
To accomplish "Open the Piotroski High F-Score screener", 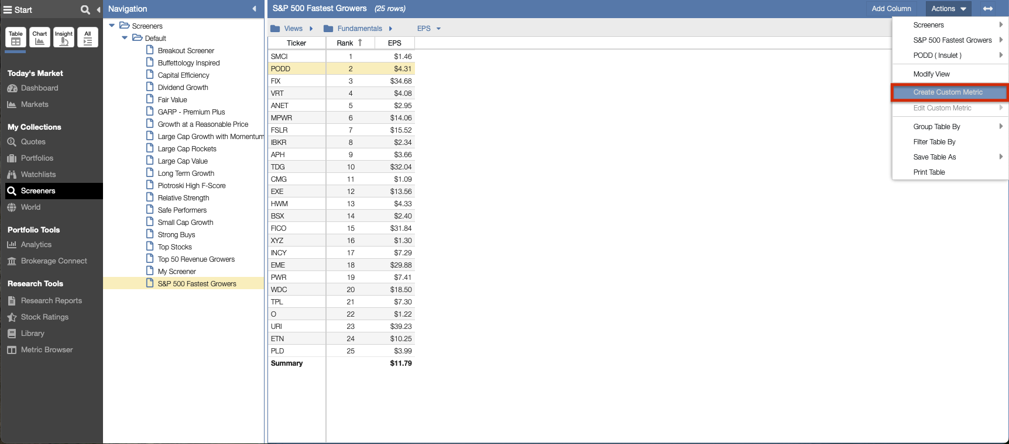I will click(191, 186).
